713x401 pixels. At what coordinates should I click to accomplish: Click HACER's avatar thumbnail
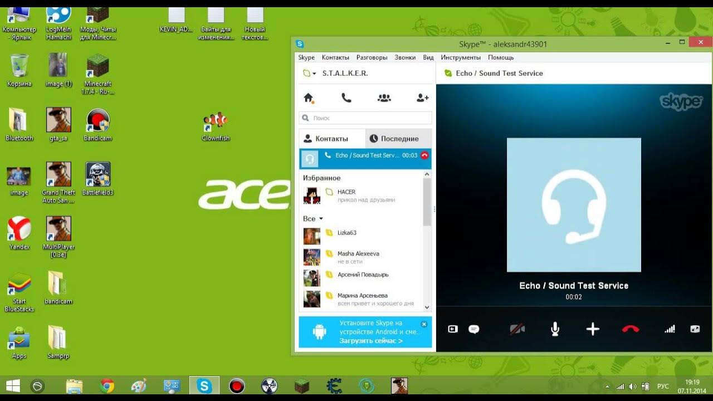coord(312,195)
